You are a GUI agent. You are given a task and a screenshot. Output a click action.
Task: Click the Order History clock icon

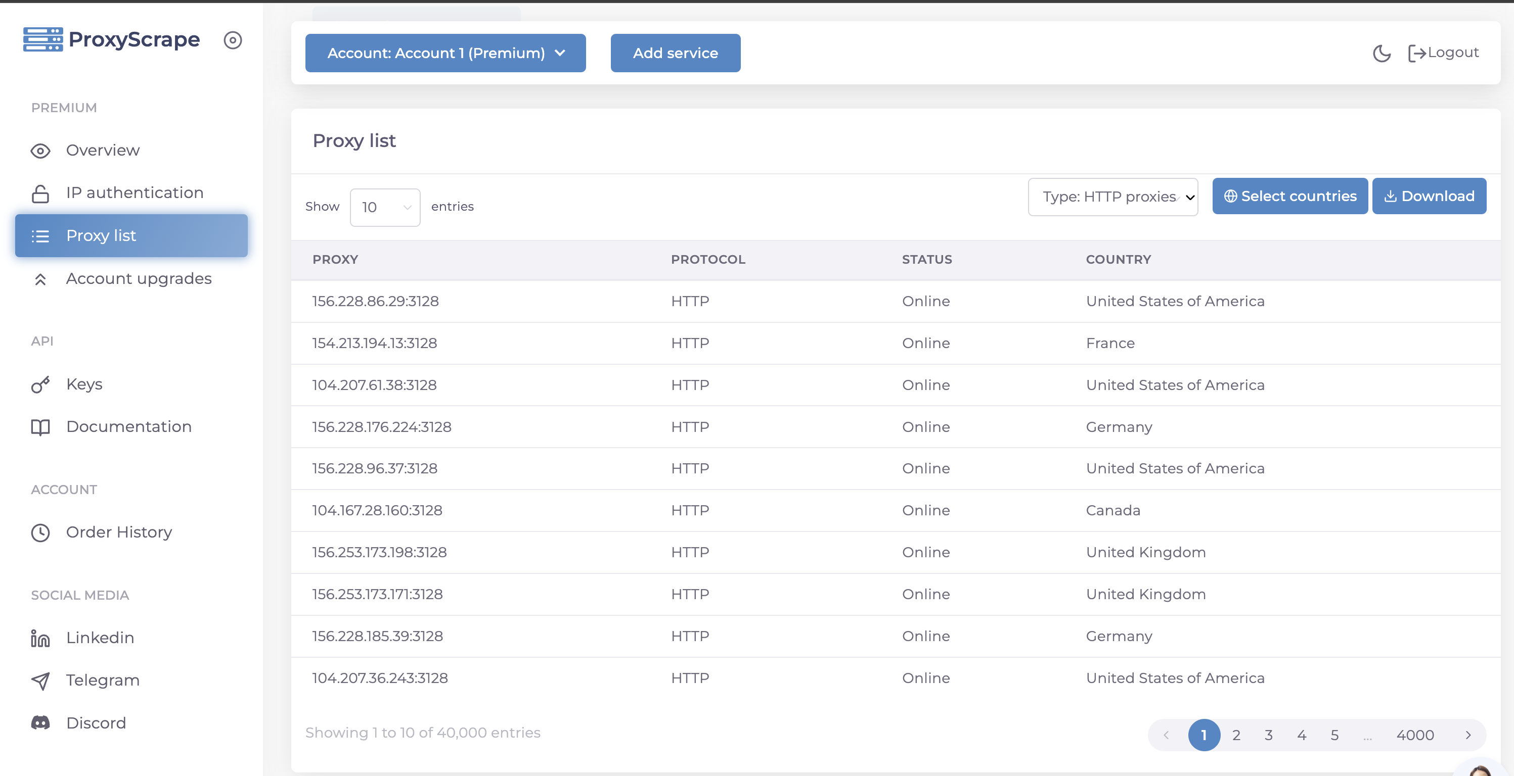[40, 532]
